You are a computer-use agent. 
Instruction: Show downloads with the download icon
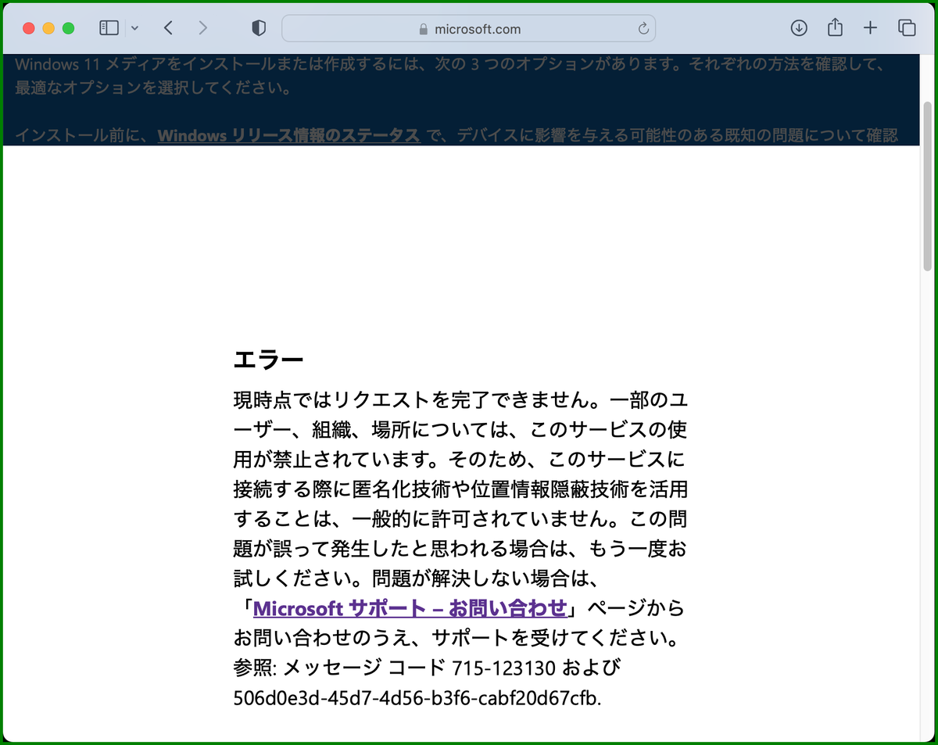click(798, 28)
